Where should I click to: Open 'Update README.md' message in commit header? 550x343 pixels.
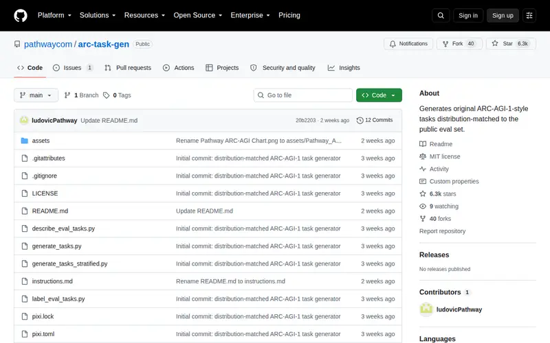[109, 121]
